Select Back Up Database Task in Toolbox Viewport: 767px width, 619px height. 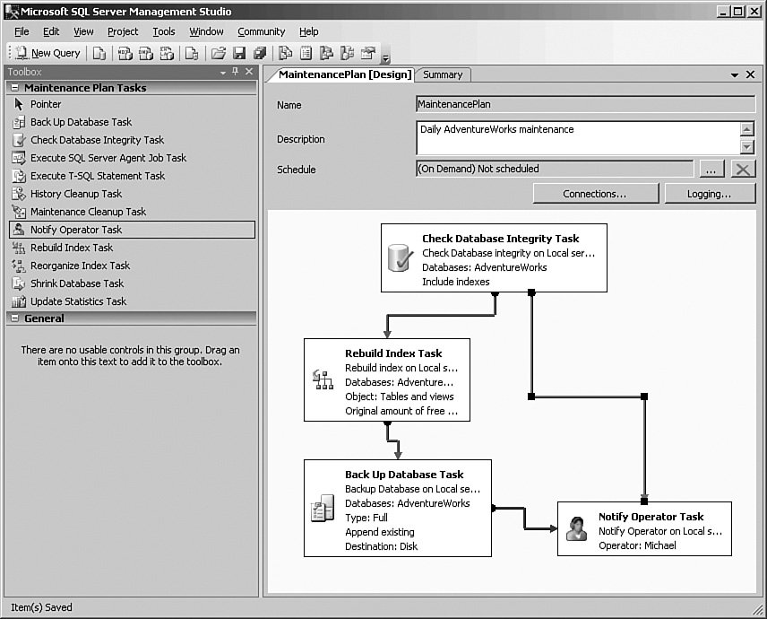132,122
